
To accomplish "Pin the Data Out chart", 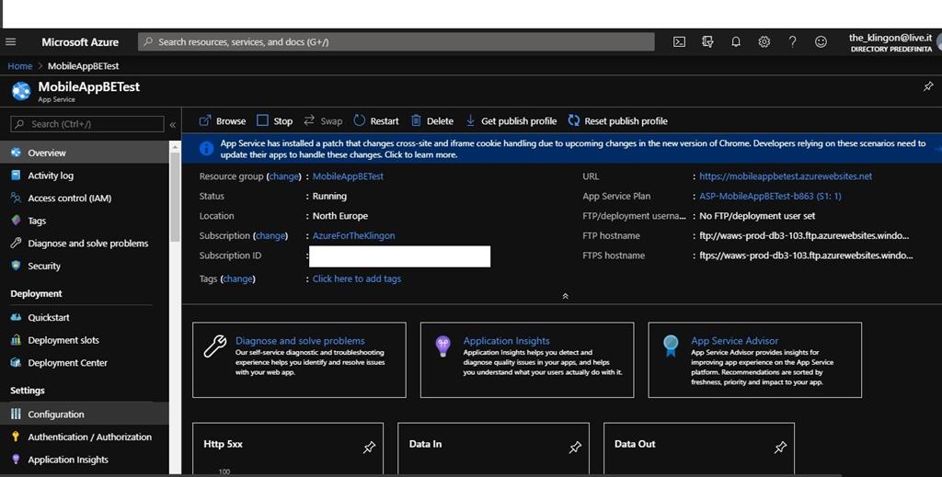I will (780, 447).
